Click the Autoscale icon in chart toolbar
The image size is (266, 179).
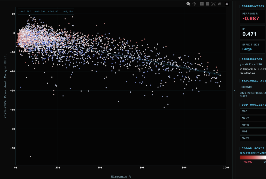pyautogui.click(x=214, y=4)
